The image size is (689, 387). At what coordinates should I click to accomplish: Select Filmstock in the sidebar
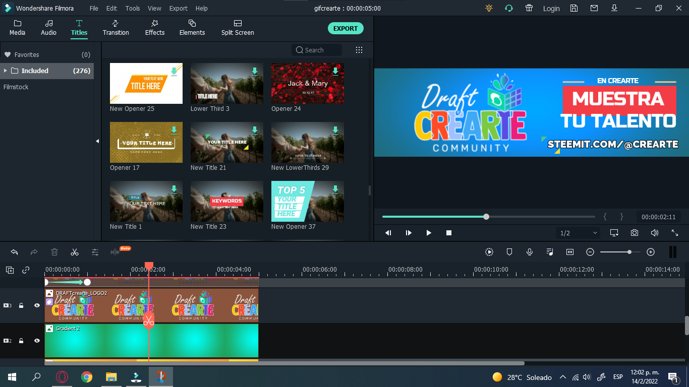click(16, 87)
